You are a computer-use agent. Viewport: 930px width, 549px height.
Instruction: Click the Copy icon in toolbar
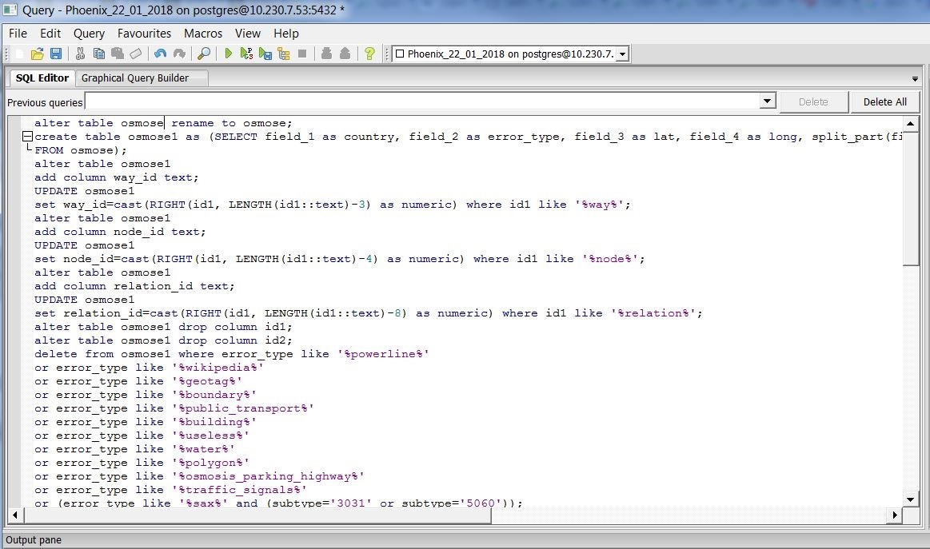pyautogui.click(x=99, y=54)
